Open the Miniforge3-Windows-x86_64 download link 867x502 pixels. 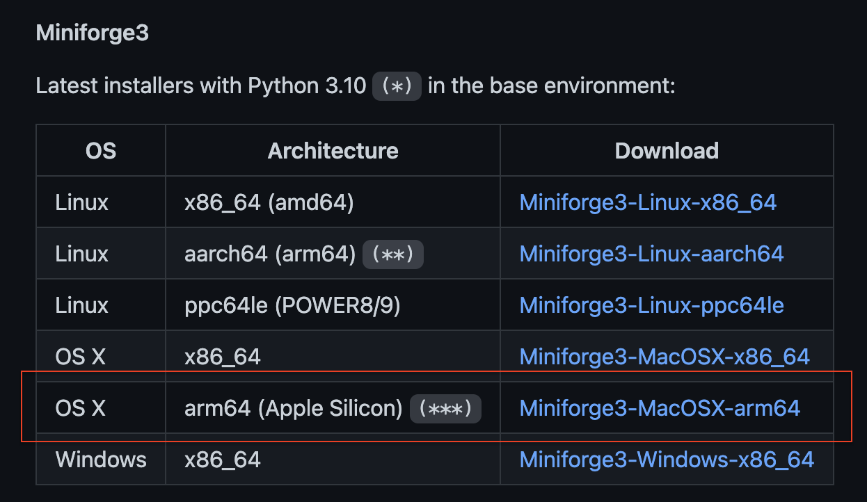(x=667, y=460)
